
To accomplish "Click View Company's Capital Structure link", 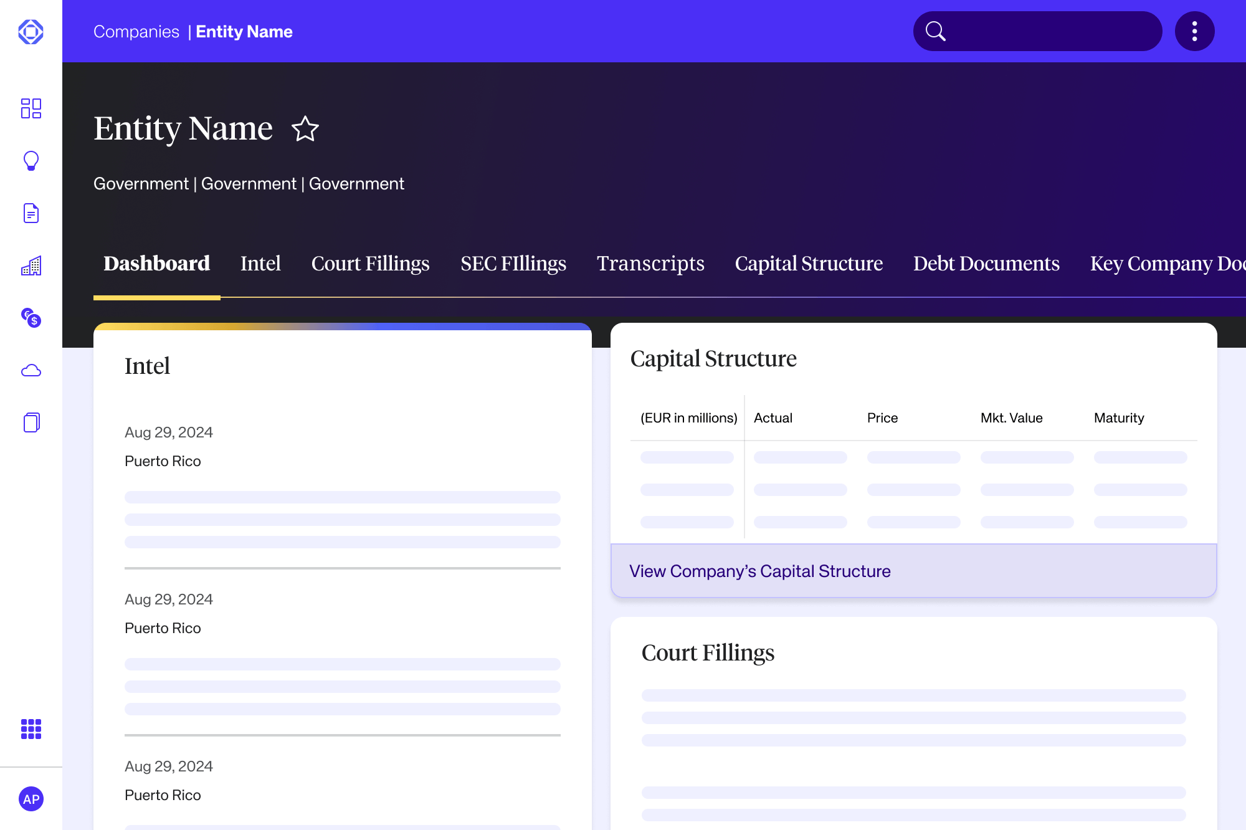I will click(x=759, y=571).
